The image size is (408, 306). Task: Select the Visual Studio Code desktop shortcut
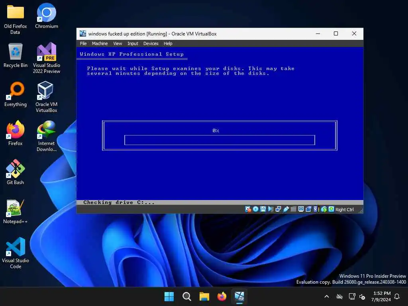16,253
